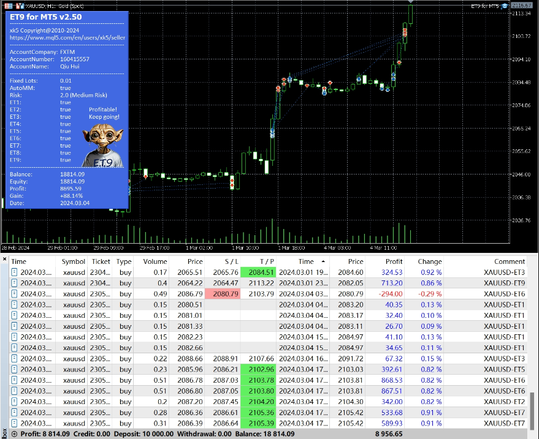Select the XAUUSD-ET2 comment cell
Image resolution: width=539 pixels, height=439 pixels.
[504, 402]
